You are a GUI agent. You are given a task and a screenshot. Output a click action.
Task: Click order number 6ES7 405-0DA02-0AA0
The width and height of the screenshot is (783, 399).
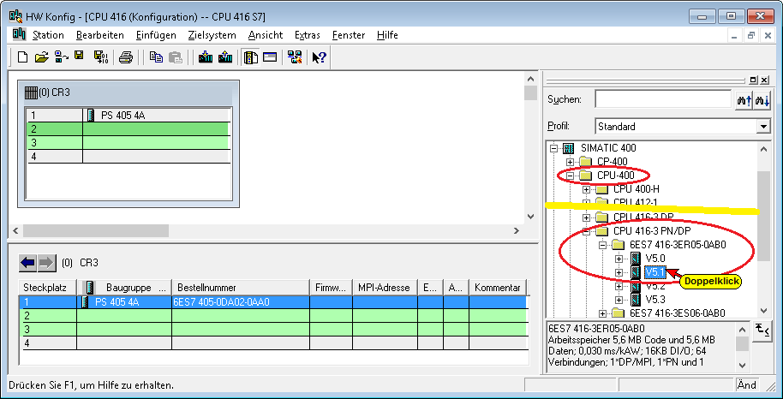pyautogui.click(x=222, y=302)
